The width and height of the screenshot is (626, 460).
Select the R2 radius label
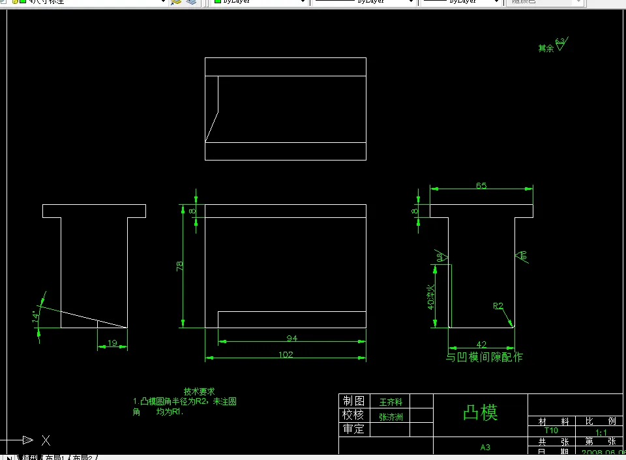498,306
